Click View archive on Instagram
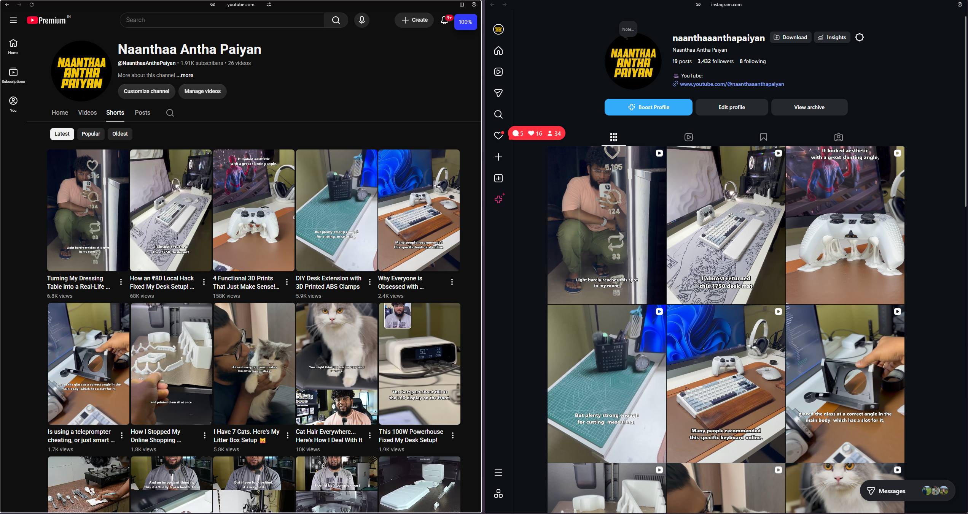Screen dimensions: 968x514 [x=809, y=107]
